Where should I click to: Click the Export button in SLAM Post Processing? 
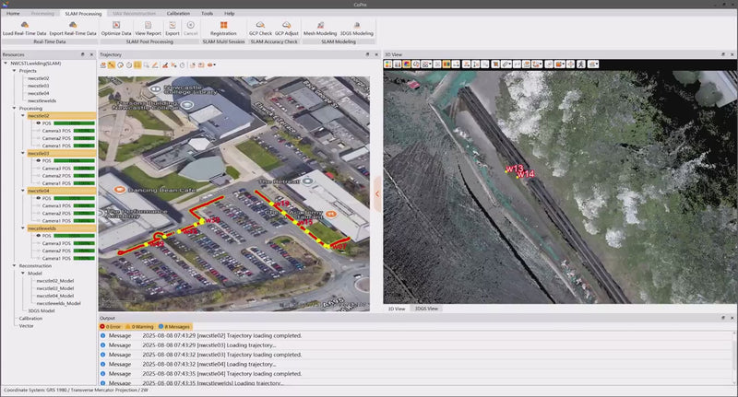coord(173,27)
